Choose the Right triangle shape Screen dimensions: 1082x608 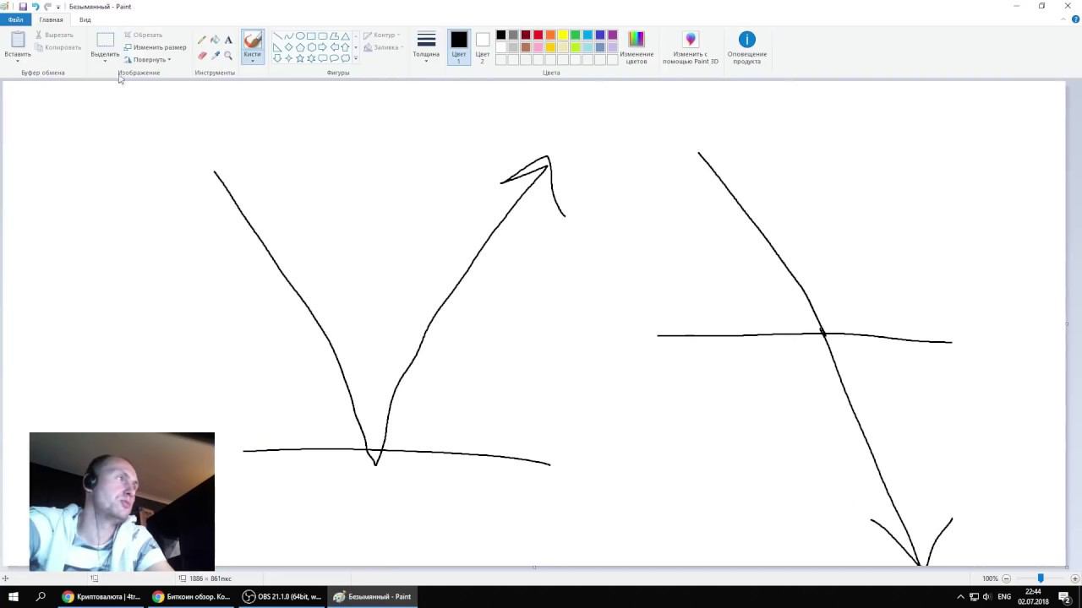click(277, 47)
